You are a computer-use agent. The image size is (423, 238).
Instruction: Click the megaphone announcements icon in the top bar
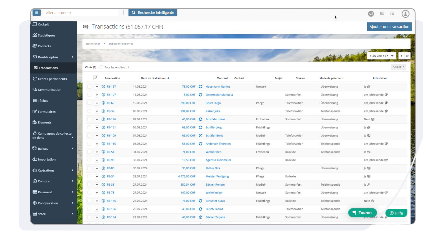click(371, 13)
